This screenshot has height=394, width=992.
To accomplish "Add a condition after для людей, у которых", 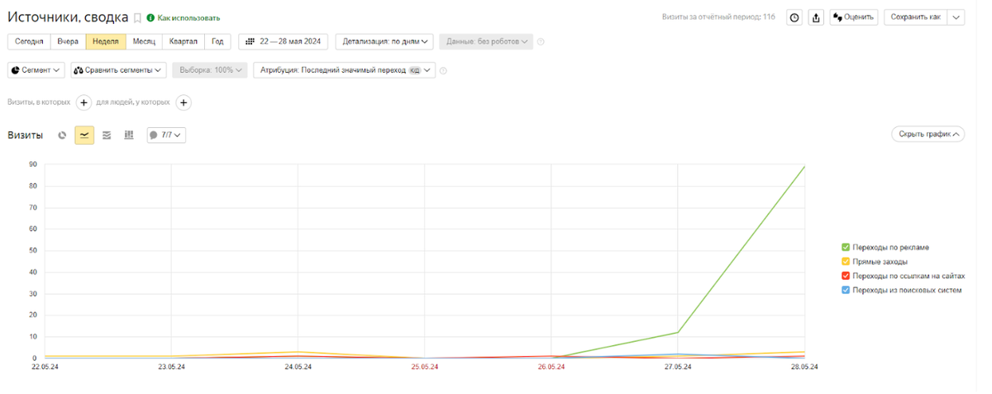I will (x=184, y=102).
